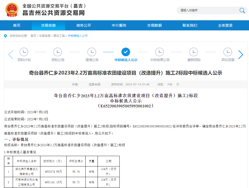This screenshot has height=188, width=249.
Task: Click the breadcrumb location pin icon
Action: click(x=5, y=35)
